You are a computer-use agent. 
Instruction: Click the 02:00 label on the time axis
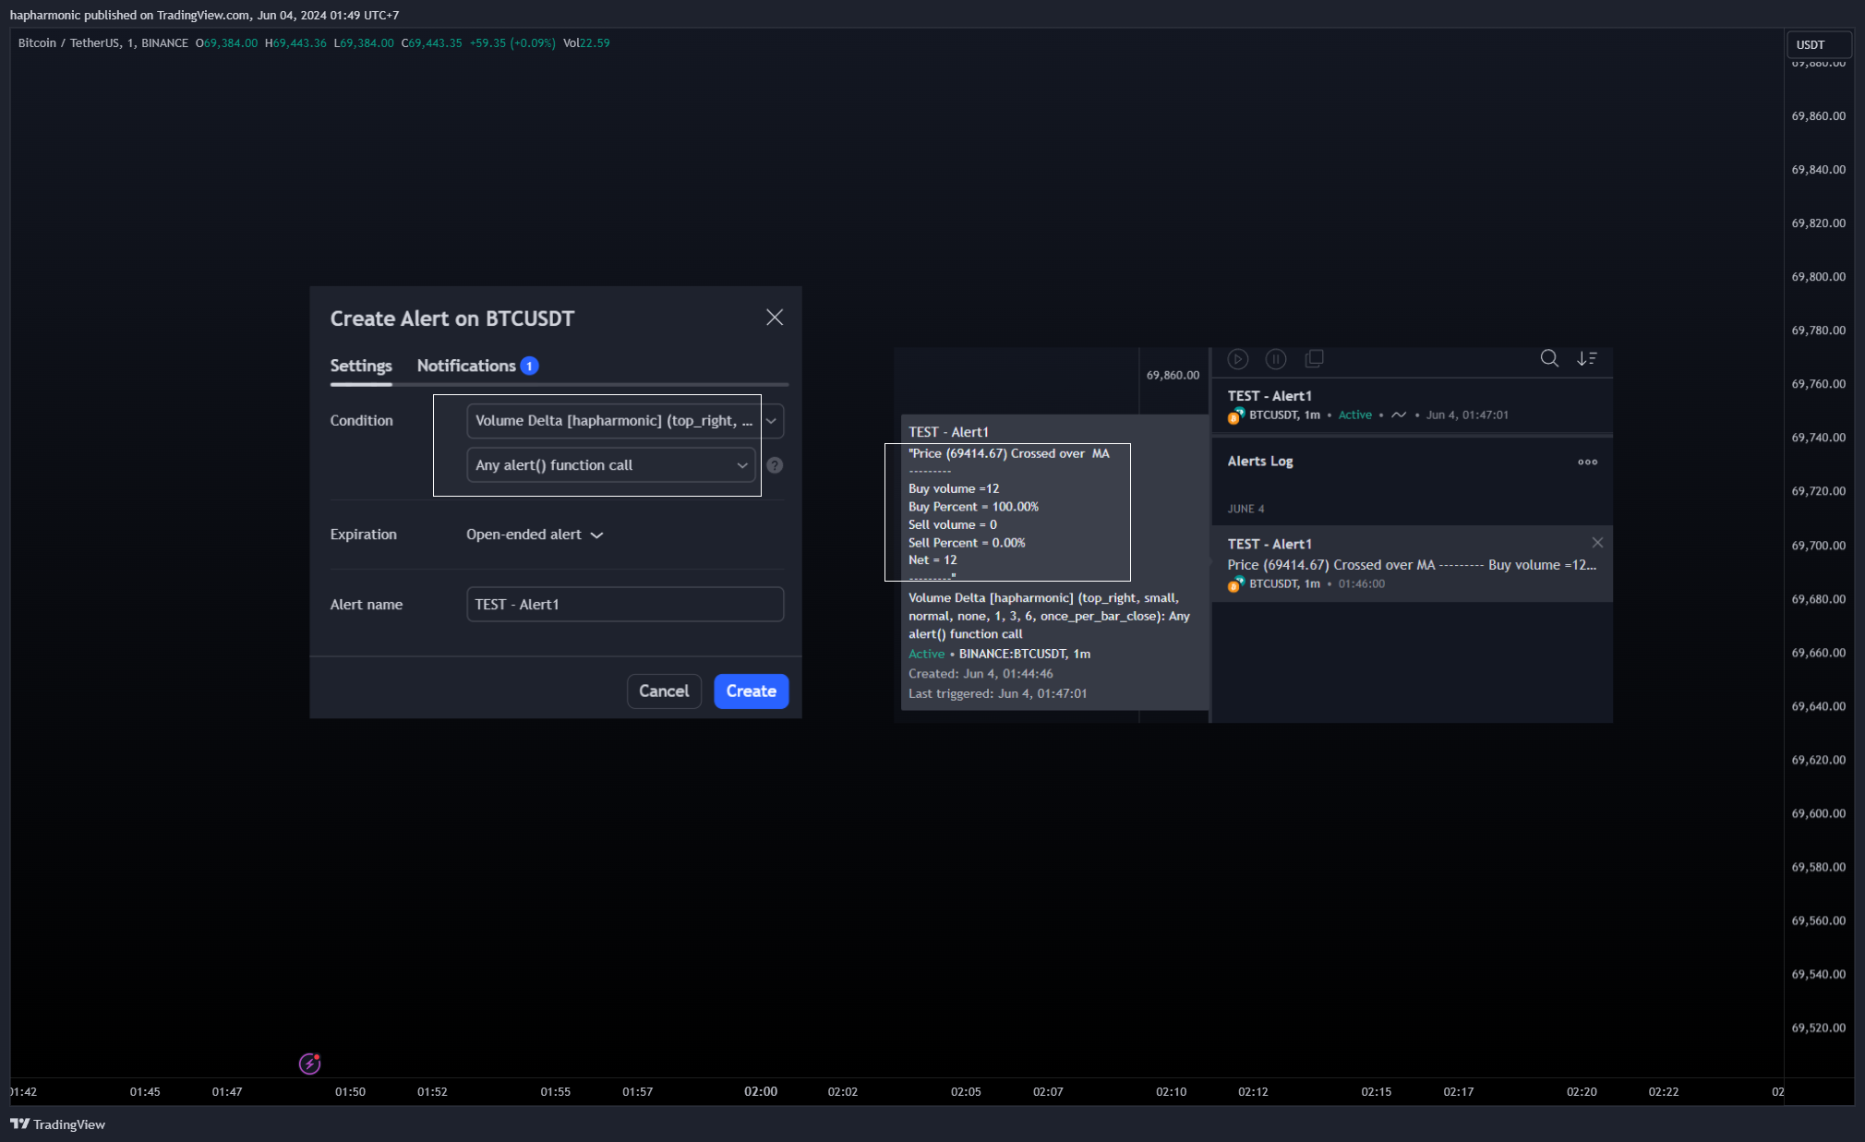coord(761,1092)
